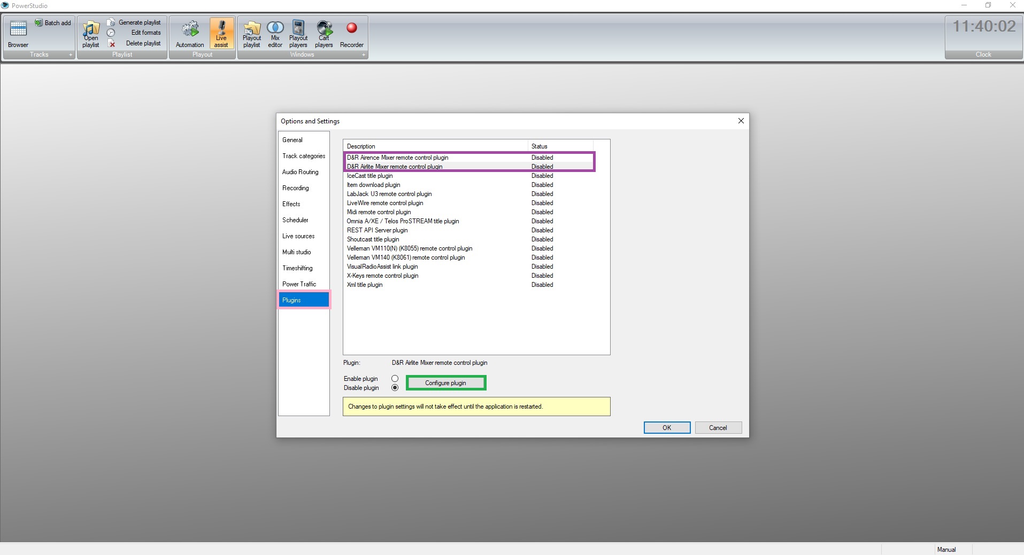Open playlist from the ribbon
Screen dimensions: 1024x555
point(91,34)
